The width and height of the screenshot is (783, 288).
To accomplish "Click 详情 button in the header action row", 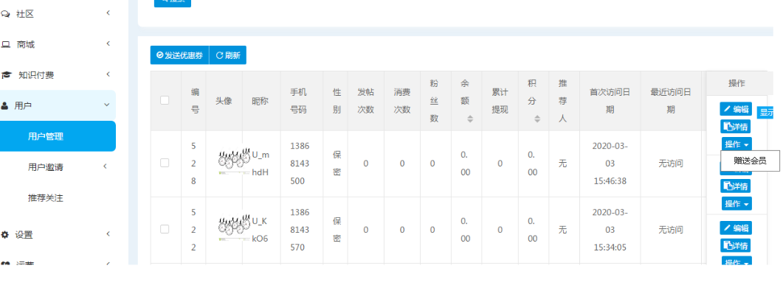I will point(735,127).
